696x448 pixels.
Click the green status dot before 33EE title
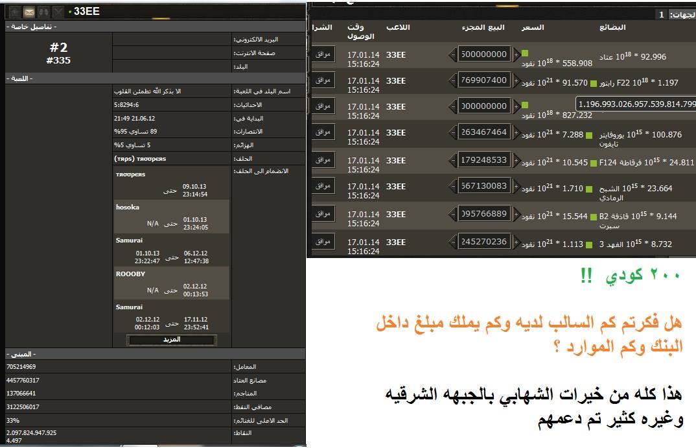pyautogui.click(x=70, y=12)
